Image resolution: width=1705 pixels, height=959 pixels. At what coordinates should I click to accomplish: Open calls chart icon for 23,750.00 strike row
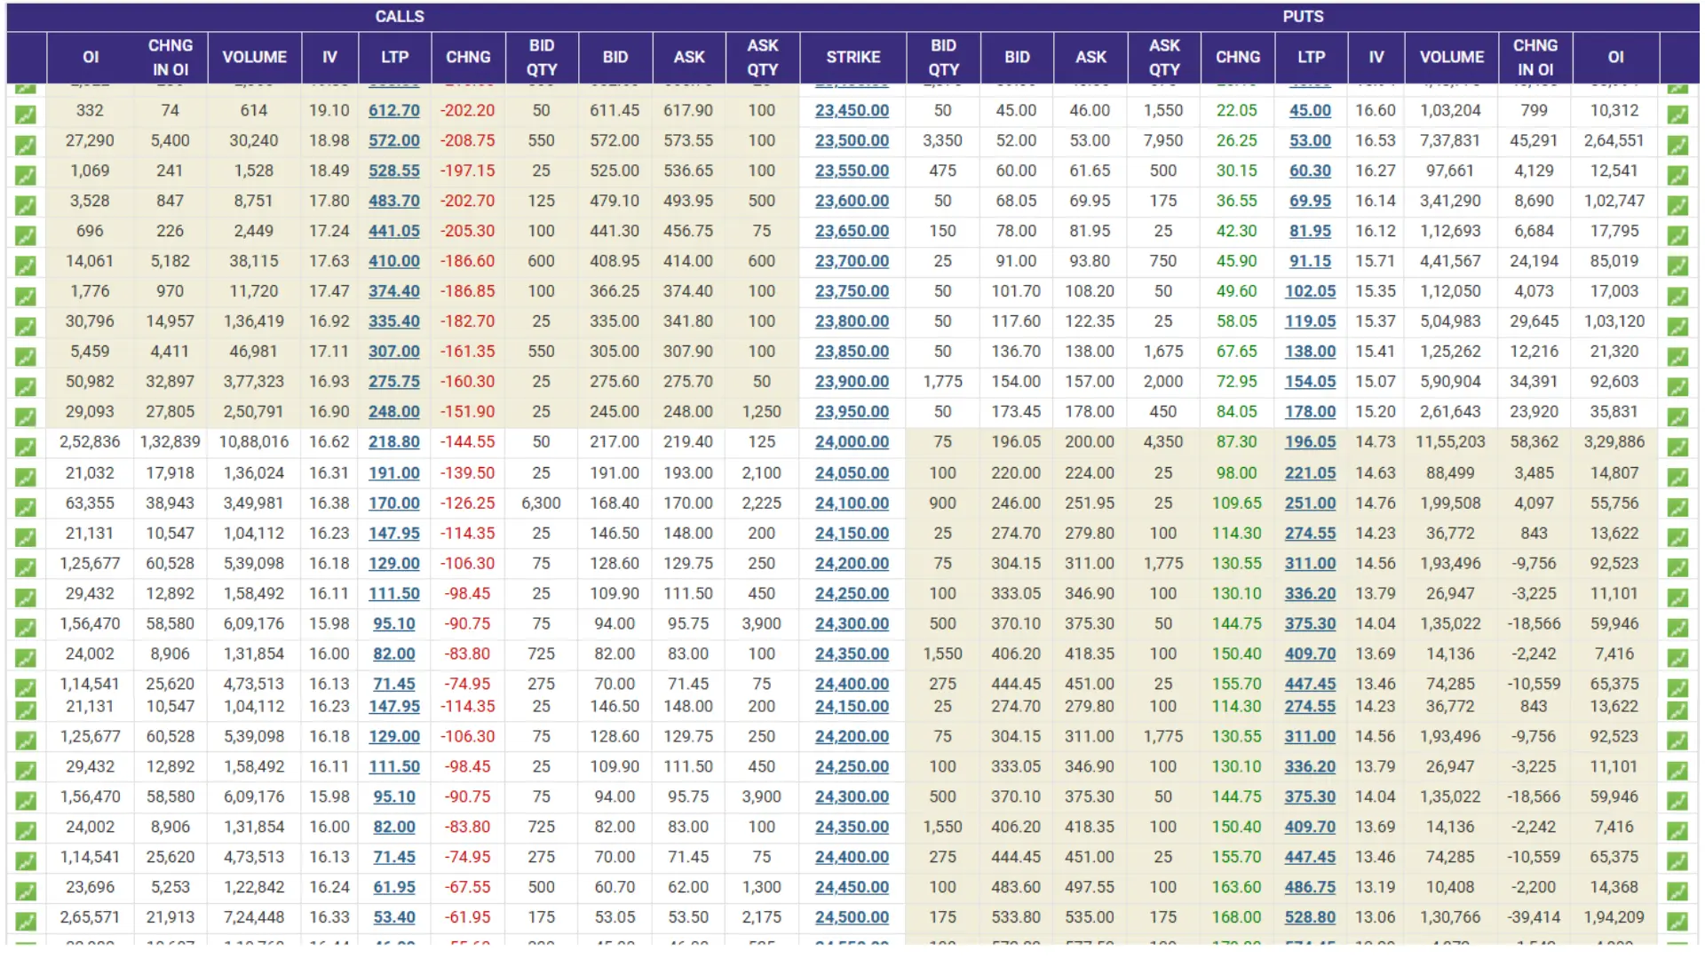(x=26, y=296)
